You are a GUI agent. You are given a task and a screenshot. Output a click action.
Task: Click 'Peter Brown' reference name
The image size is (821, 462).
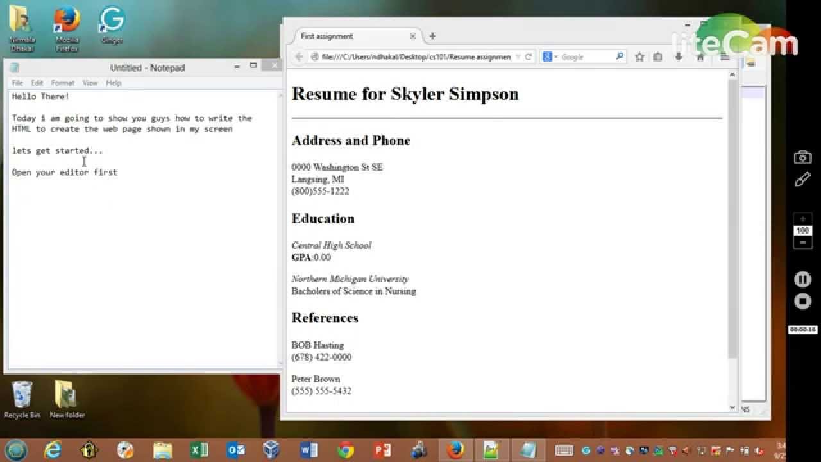pos(316,379)
